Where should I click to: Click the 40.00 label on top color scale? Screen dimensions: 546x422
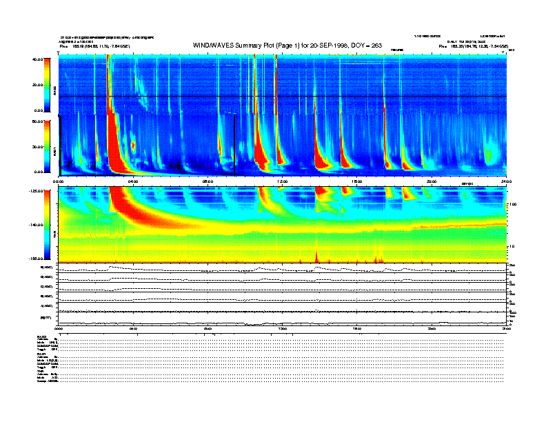pyautogui.click(x=37, y=59)
